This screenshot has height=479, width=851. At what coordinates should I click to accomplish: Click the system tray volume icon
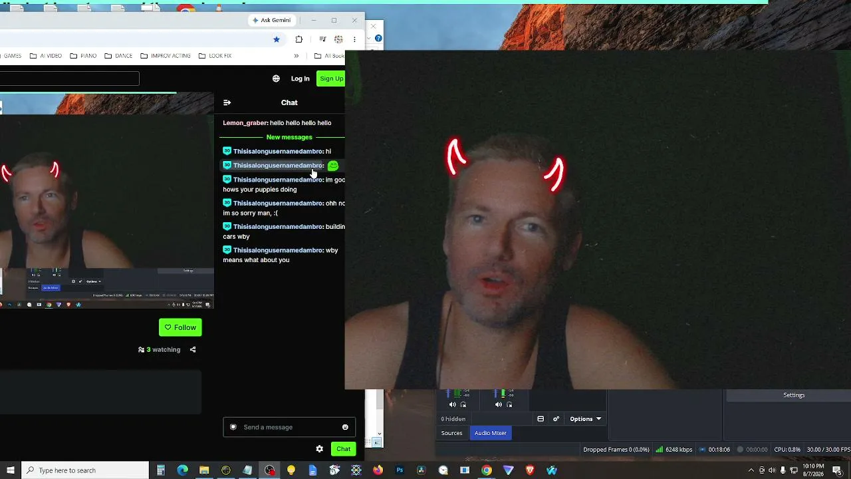[x=772, y=470]
